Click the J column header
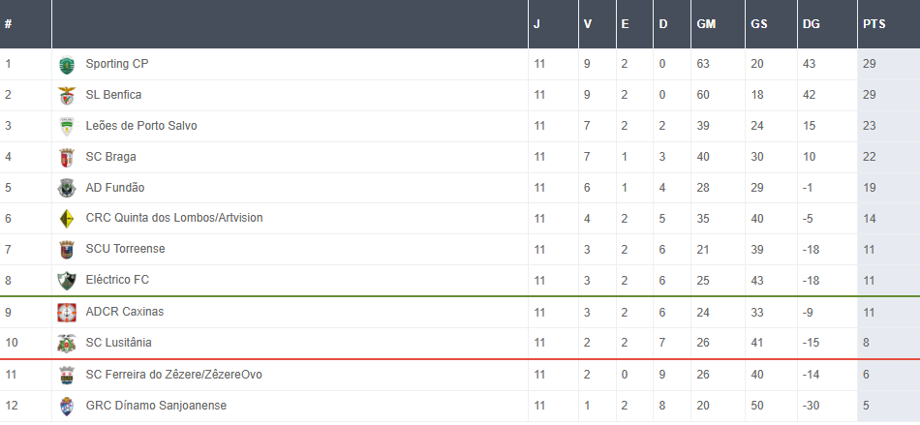This screenshot has width=920, height=425. (x=537, y=24)
